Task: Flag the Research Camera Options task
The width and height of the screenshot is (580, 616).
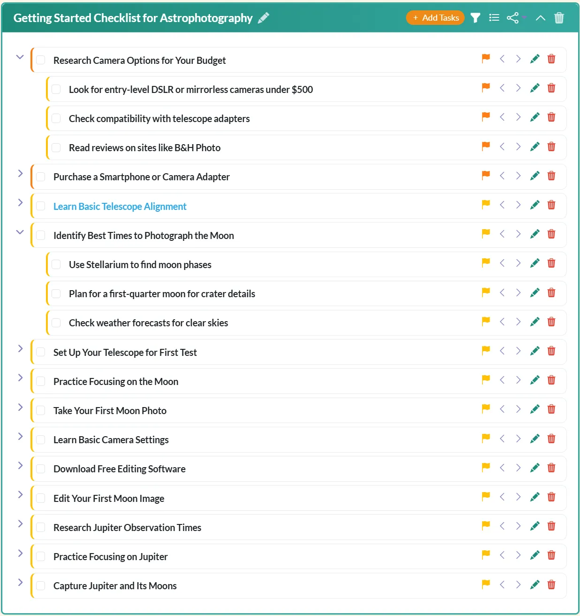Action: (x=485, y=59)
